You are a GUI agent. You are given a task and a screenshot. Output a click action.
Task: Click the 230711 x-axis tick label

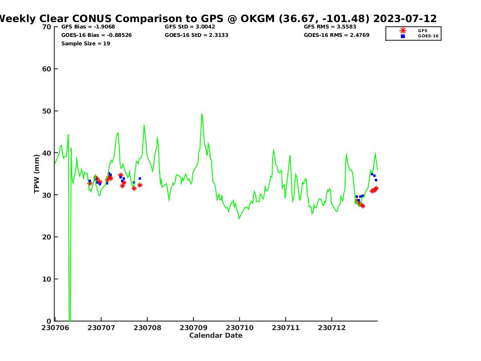[285, 328]
